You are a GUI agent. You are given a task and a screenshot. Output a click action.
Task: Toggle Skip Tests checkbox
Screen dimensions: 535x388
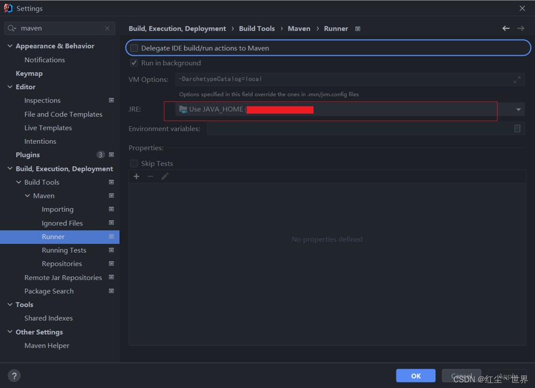(x=134, y=164)
